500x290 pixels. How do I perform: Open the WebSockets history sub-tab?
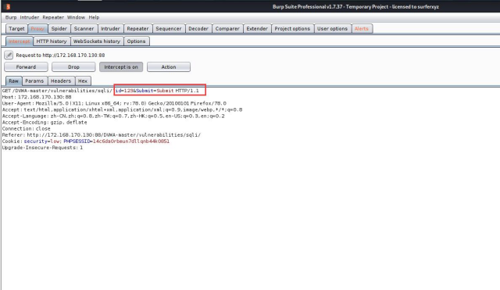click(x=97, y=41)
